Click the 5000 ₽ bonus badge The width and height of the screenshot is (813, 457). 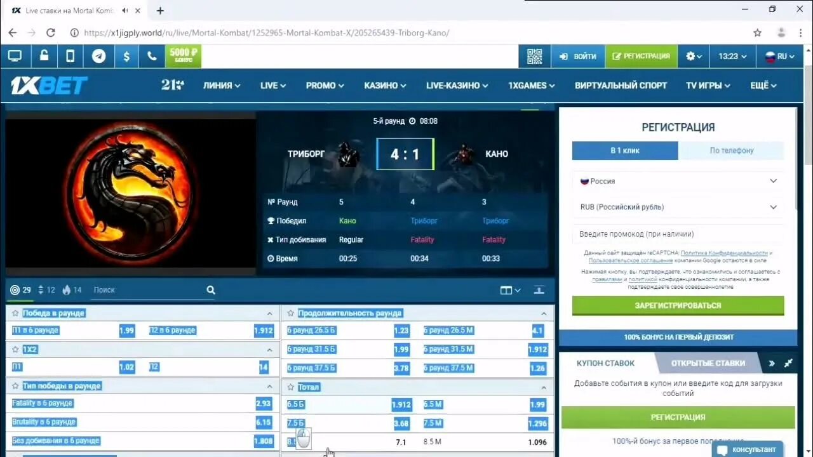click(x=184, y=56)
